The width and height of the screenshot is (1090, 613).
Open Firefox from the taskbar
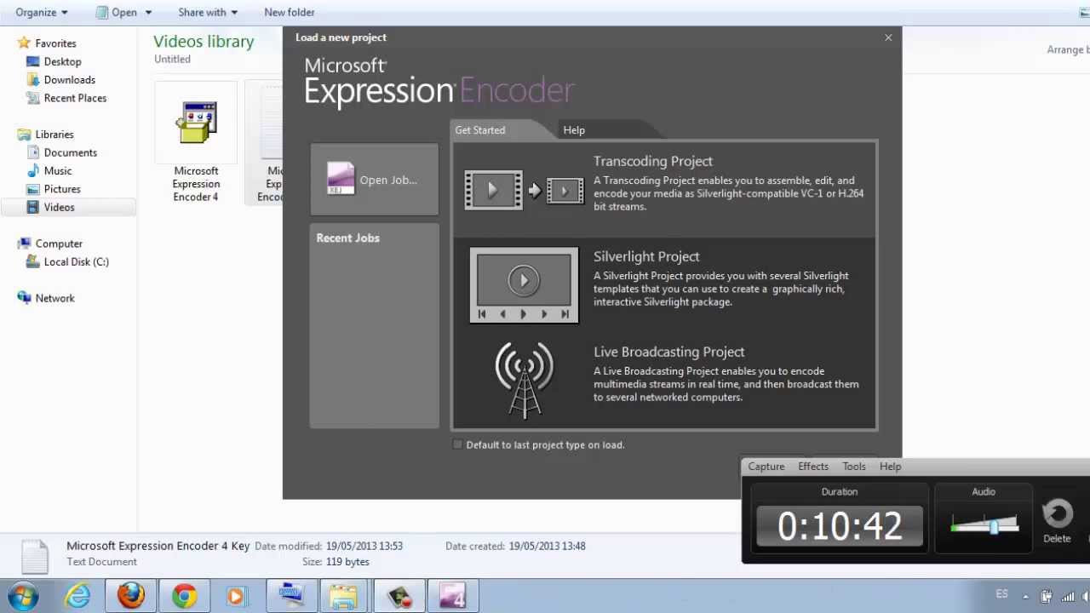tap(131, 596)
